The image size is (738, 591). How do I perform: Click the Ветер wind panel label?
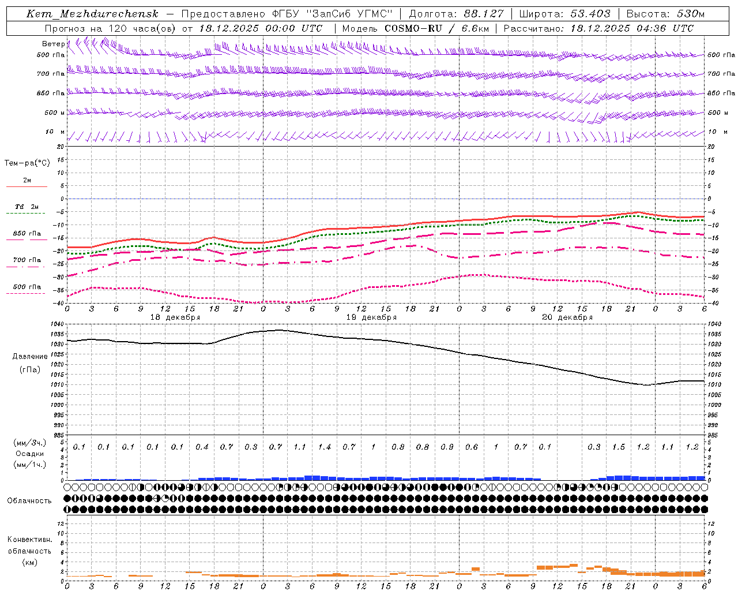pos(53,44)
